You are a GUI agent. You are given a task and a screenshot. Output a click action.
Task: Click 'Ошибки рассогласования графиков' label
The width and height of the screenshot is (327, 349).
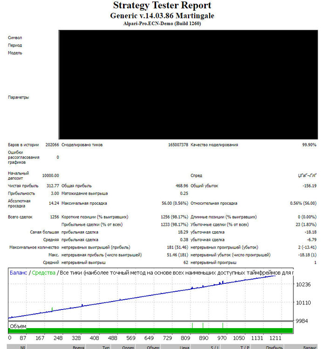24,157
